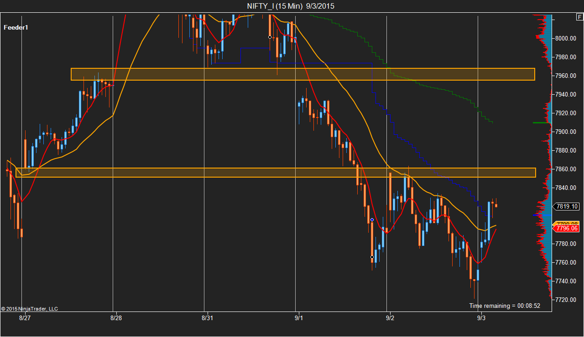Click the 8/31 date label on time axis
This screenshot has width=584, height=337.
click(207, 317)
